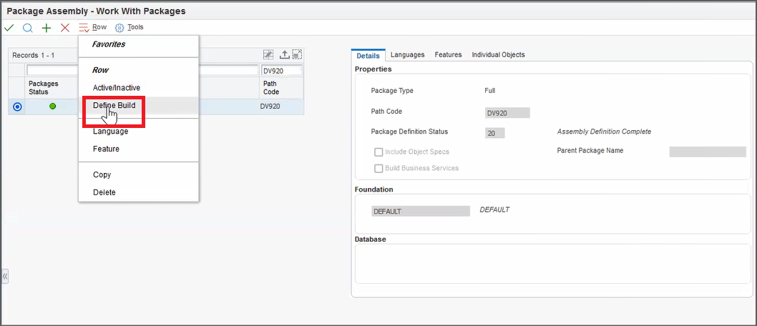Open the Row menu icon
757x326 pixels.
[84, 27]
